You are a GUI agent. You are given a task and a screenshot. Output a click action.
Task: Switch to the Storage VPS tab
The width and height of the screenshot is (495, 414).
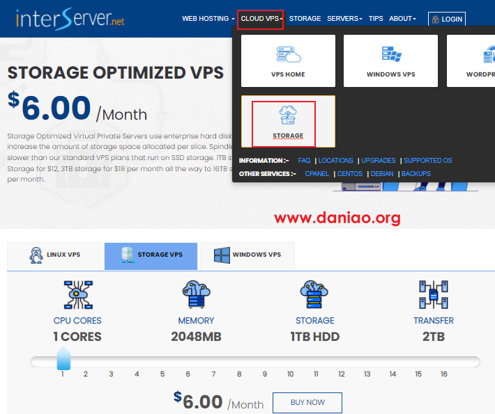[151, 256]
